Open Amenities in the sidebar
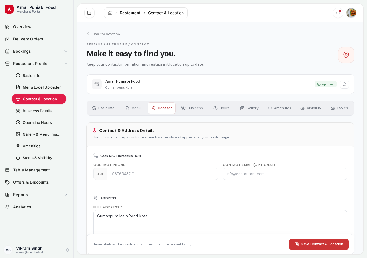Screen dimensions: 367x258 pos(39,146)
